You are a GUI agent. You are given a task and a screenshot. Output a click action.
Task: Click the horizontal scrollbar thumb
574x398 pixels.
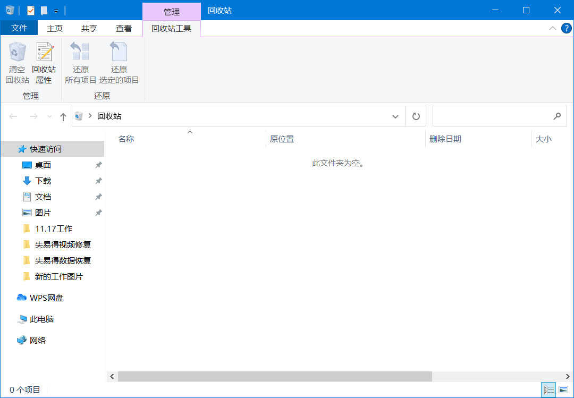pyautogui.click(x=275, y=376)
